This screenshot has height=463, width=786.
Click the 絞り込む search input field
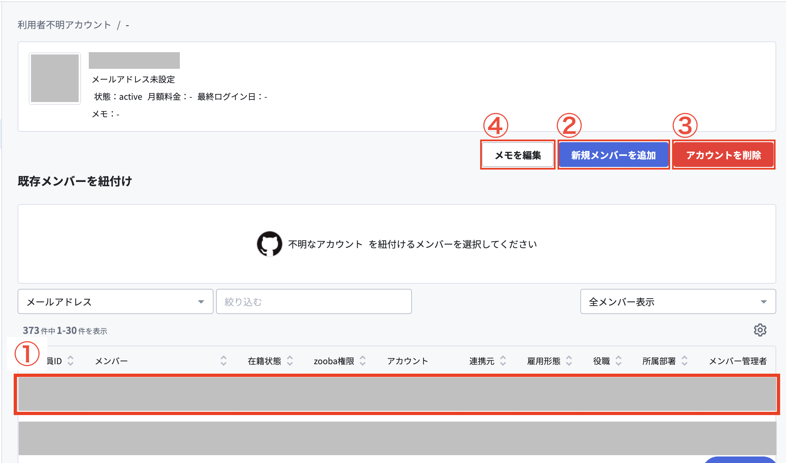tap(314, 302)
